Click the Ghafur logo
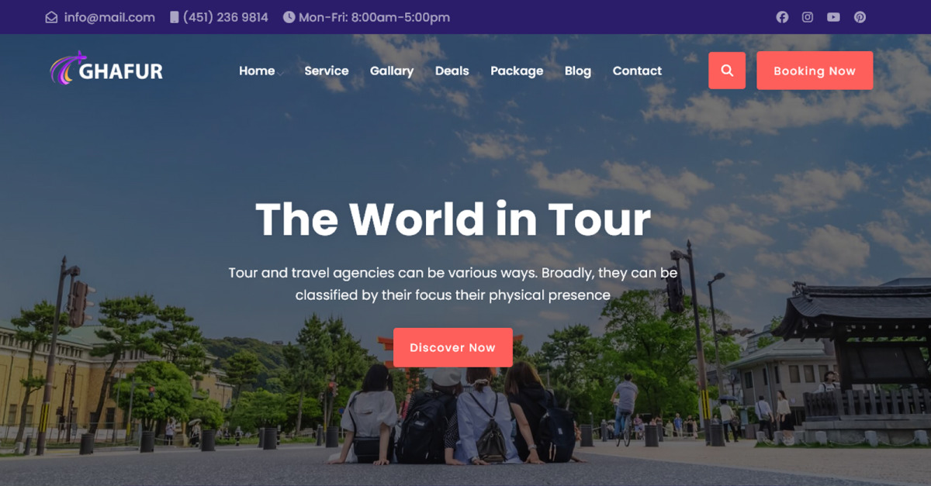 (x=106, y=70)
